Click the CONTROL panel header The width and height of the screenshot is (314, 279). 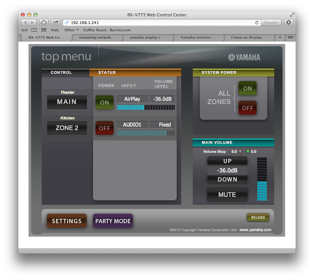66,73
